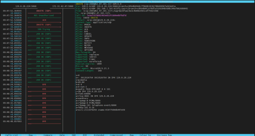This screenshot has height=136, width=255.
Task: Click INVITE request line at top
Action: pyautogui.click(x=98, y=4)
